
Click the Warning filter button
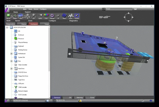tap(79, 97)
